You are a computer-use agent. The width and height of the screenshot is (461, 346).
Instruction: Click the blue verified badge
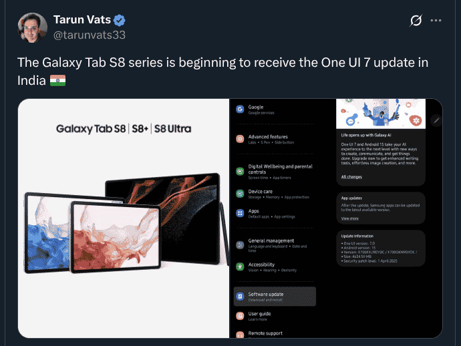[x=120, y=20]
